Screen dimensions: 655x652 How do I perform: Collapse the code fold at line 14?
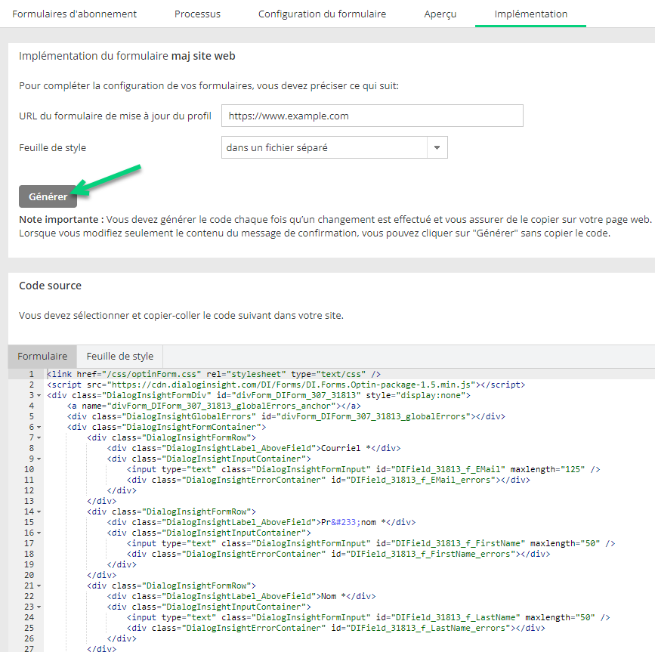tap(39, 511)
